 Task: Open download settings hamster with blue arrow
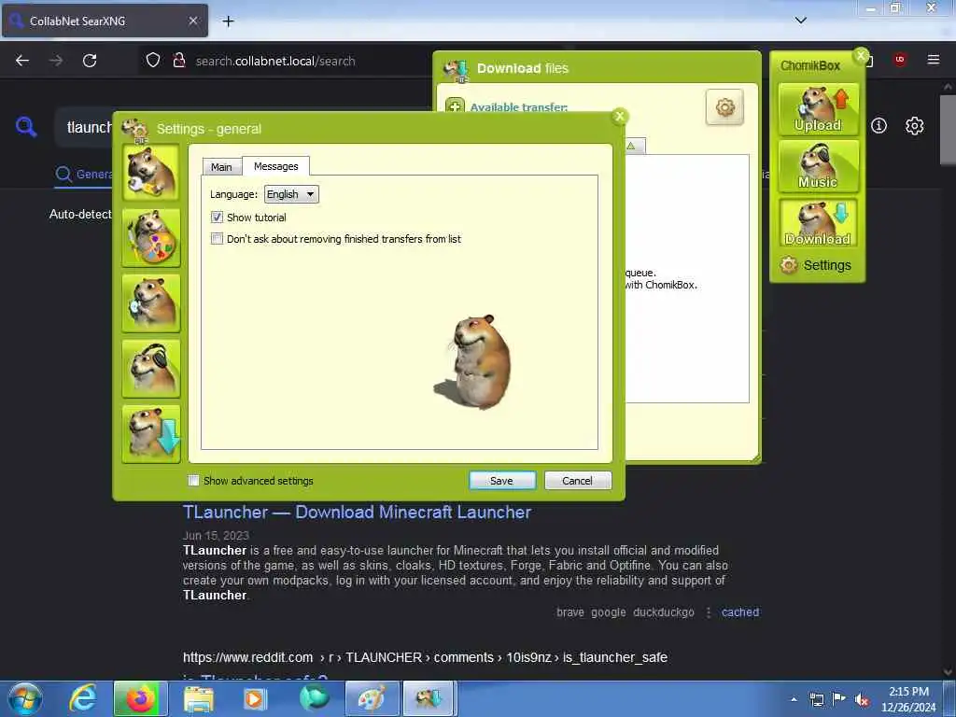(x=150, y=434)
